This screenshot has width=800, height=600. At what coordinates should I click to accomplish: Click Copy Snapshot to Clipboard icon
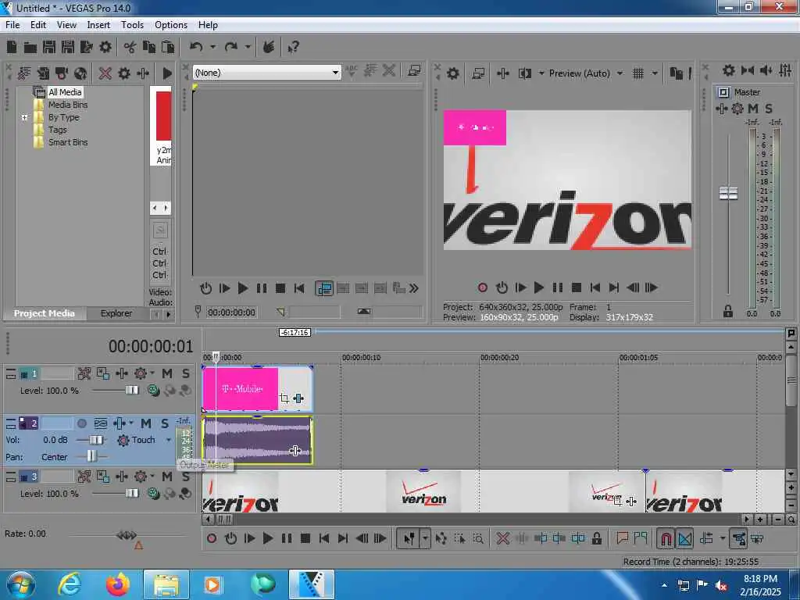[676, 73]
